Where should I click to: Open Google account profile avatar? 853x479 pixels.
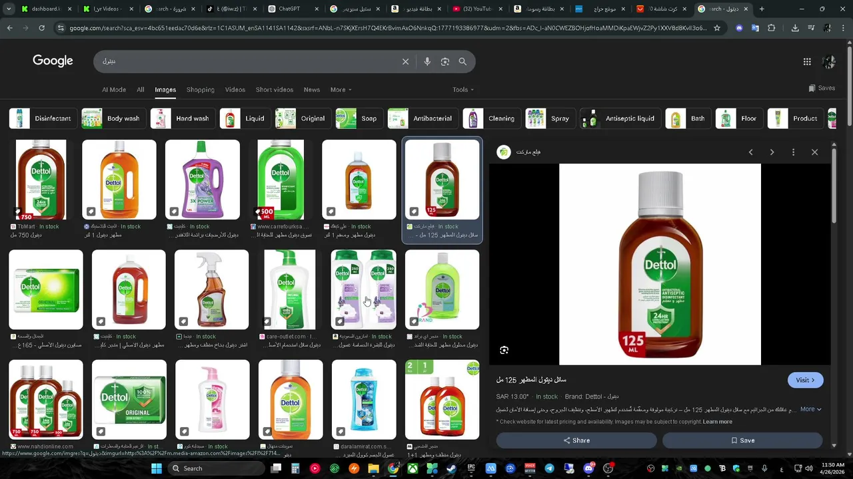click(x=829, y=61)
